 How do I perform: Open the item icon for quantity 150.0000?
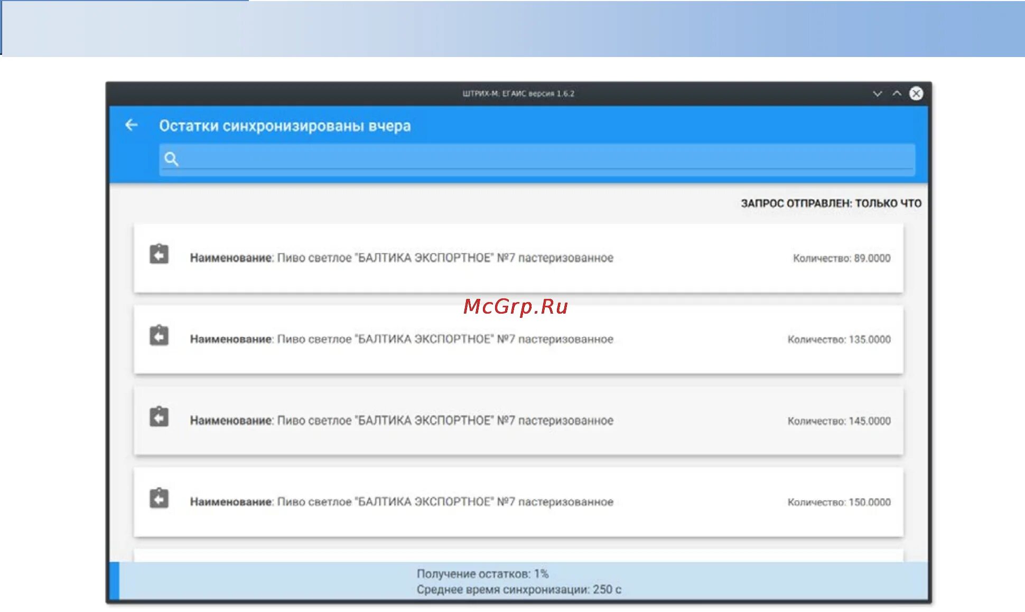[x=159, y=498]
